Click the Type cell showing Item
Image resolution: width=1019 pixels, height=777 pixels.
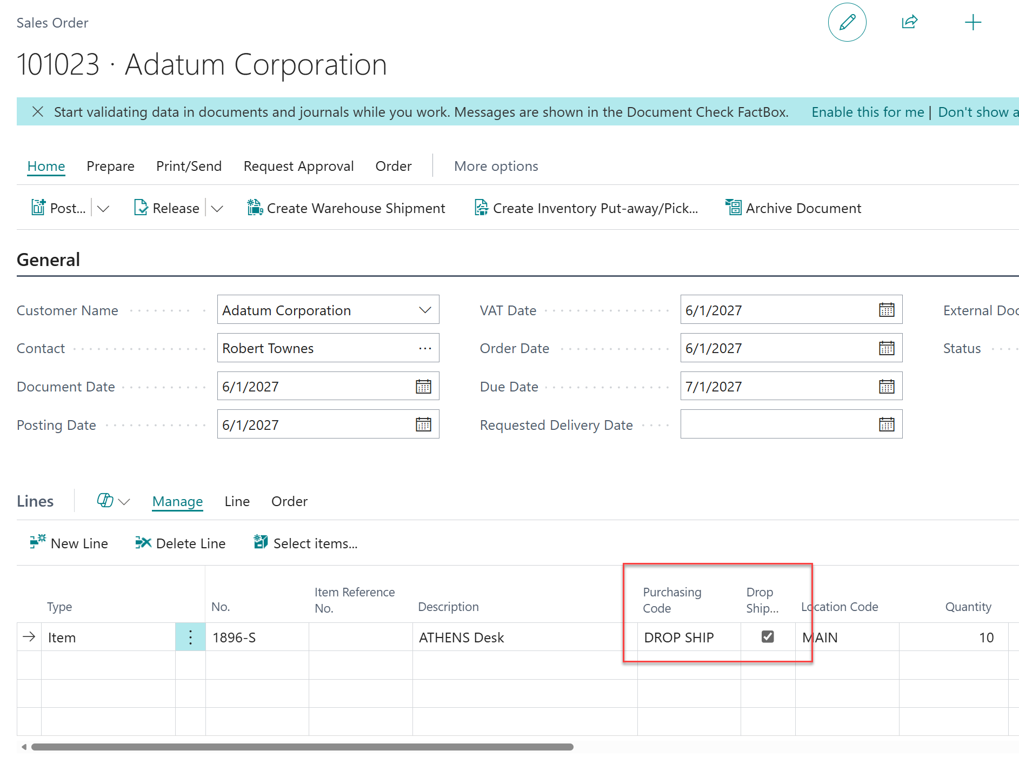tap(108, 637)
